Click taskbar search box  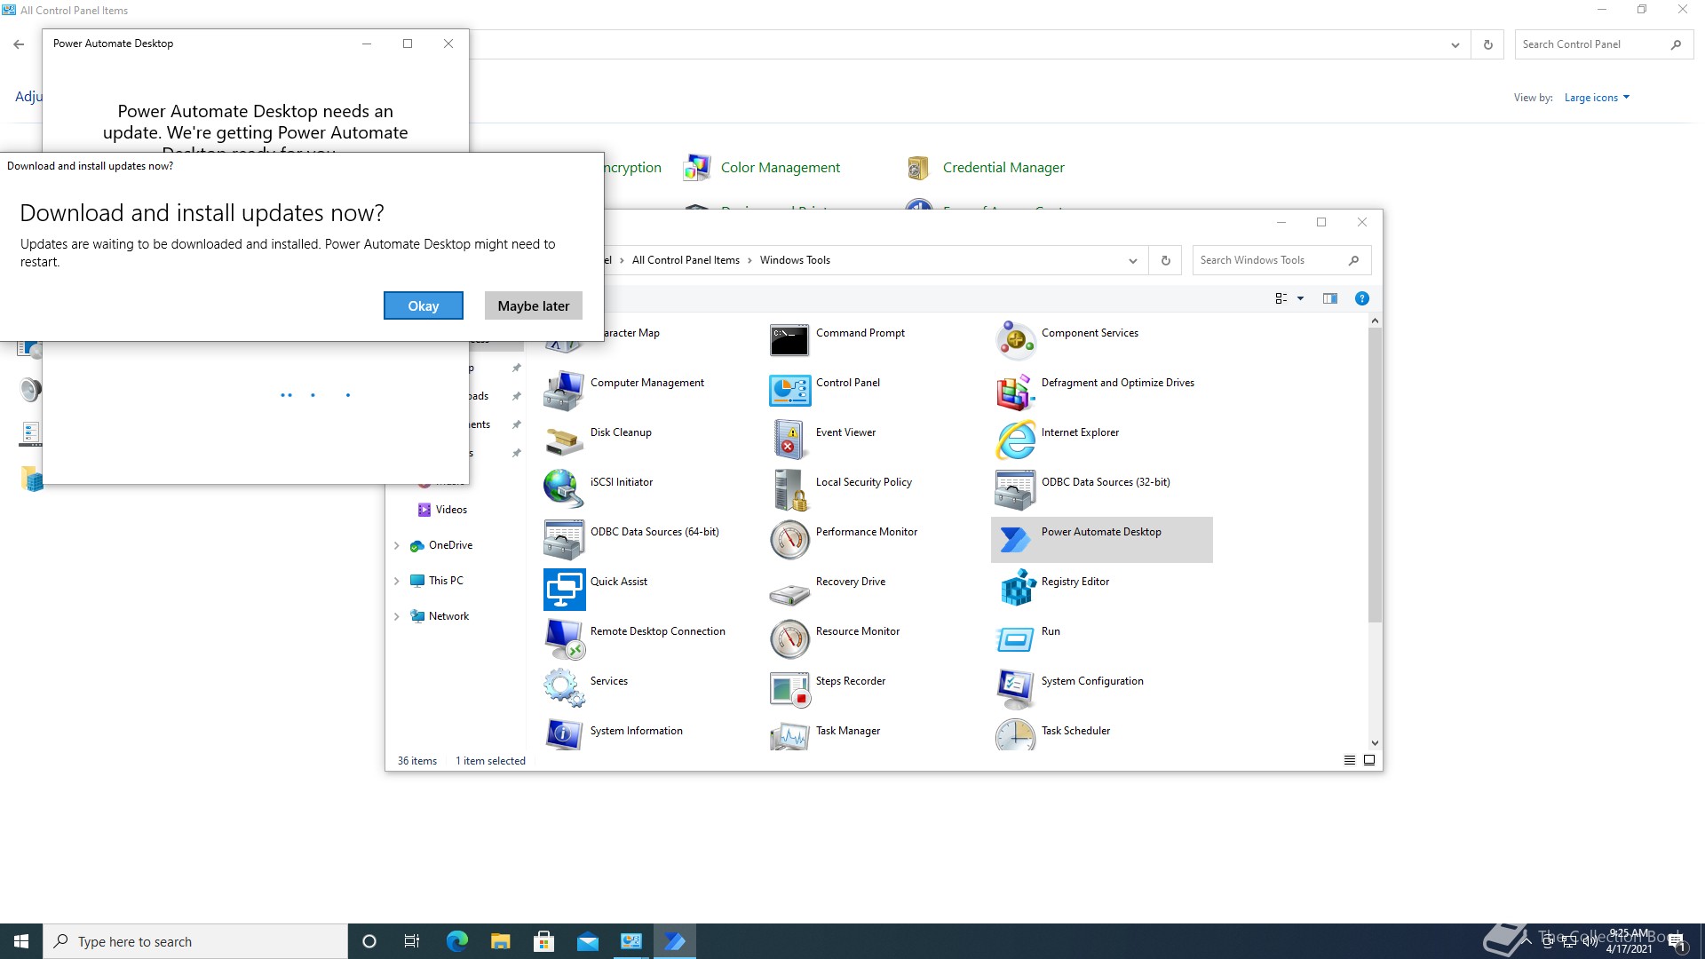[x=195, y=941]
